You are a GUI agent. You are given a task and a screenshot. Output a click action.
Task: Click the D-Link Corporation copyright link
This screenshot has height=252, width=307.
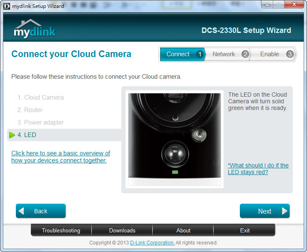tap(152, 243)
